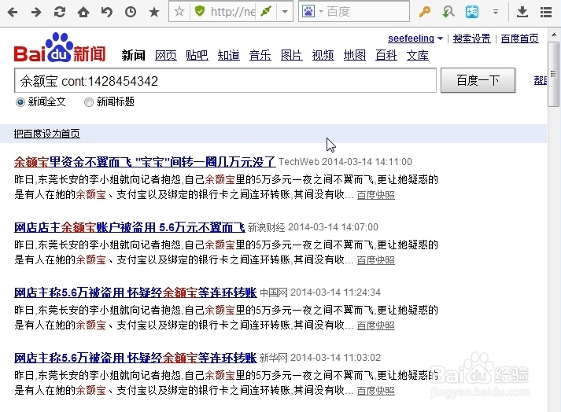Select the 新闻 tab
The image size is (561, 412).
coord(134,56)
